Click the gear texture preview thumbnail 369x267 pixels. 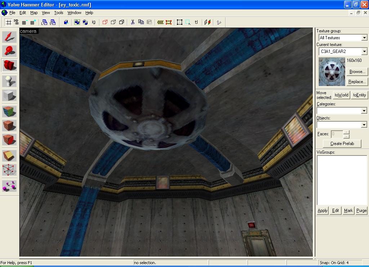coord(332,72)
